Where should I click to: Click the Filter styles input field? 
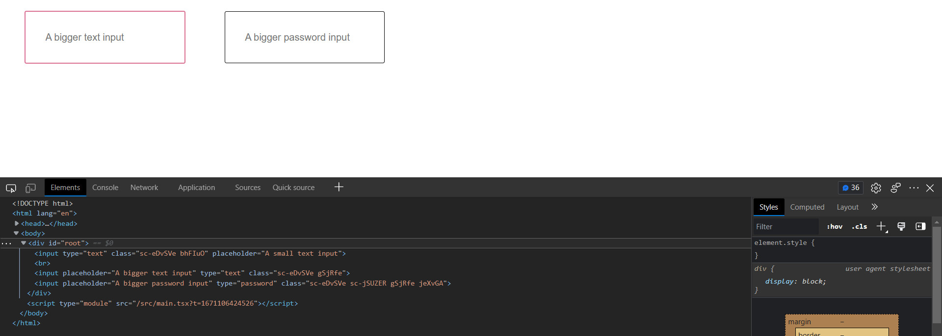[785, 226]
